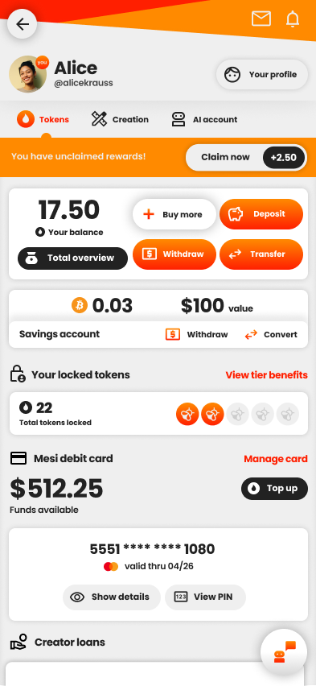Select the third tier bee badge
This screenshot has height=686, width=316.
[x=237, y=414]
